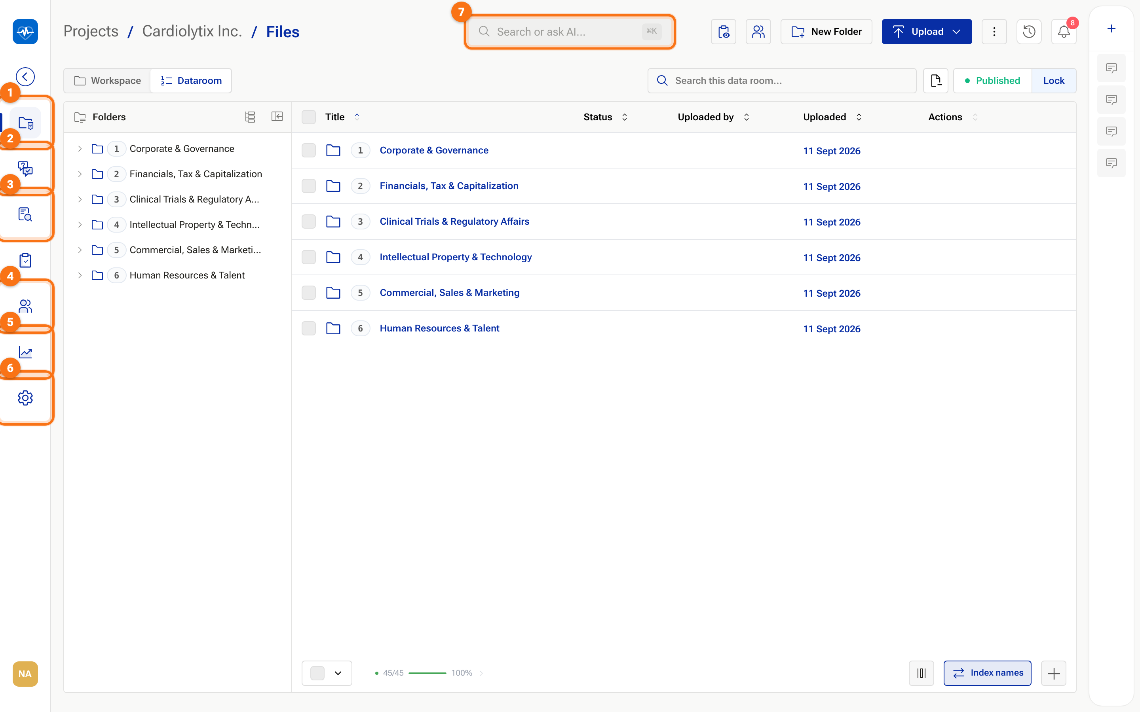The width and height of the screenshot is (1140, 712).
Task: Click the Published status toggle
Action: point(993,81)
